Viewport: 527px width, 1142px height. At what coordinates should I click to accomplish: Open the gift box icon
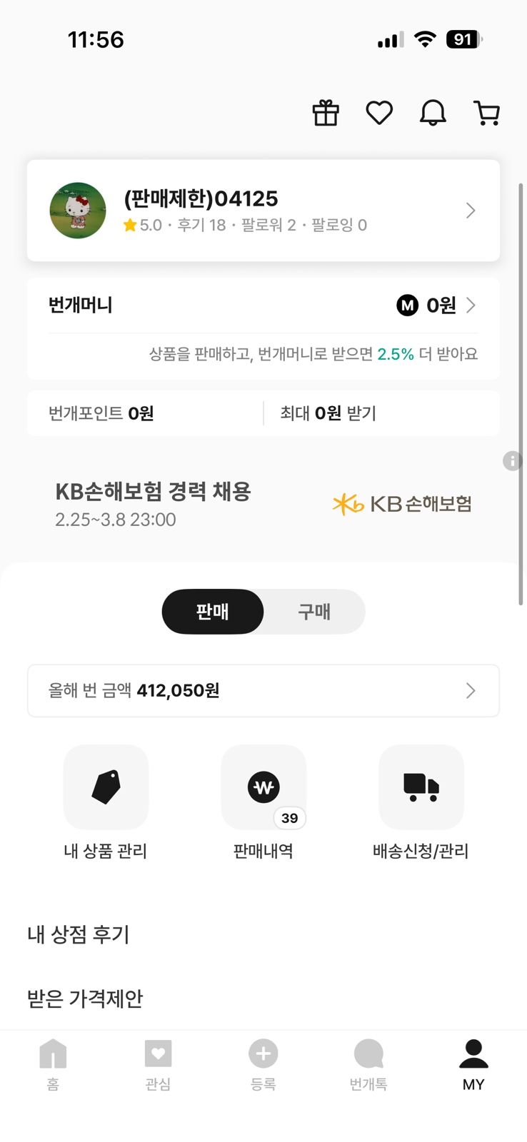[326, 113]
